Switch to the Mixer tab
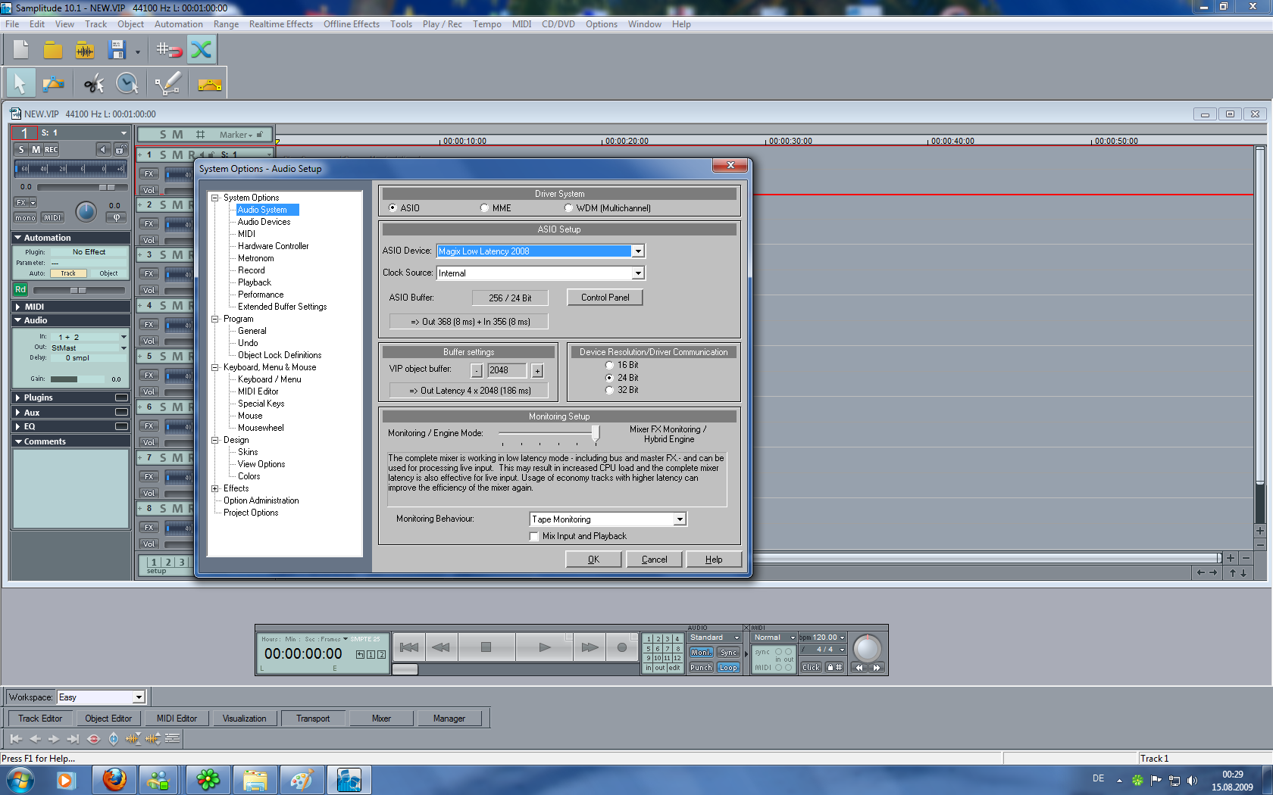The width and height of the screenshot is (1273, 795). [x=381, y=719]
